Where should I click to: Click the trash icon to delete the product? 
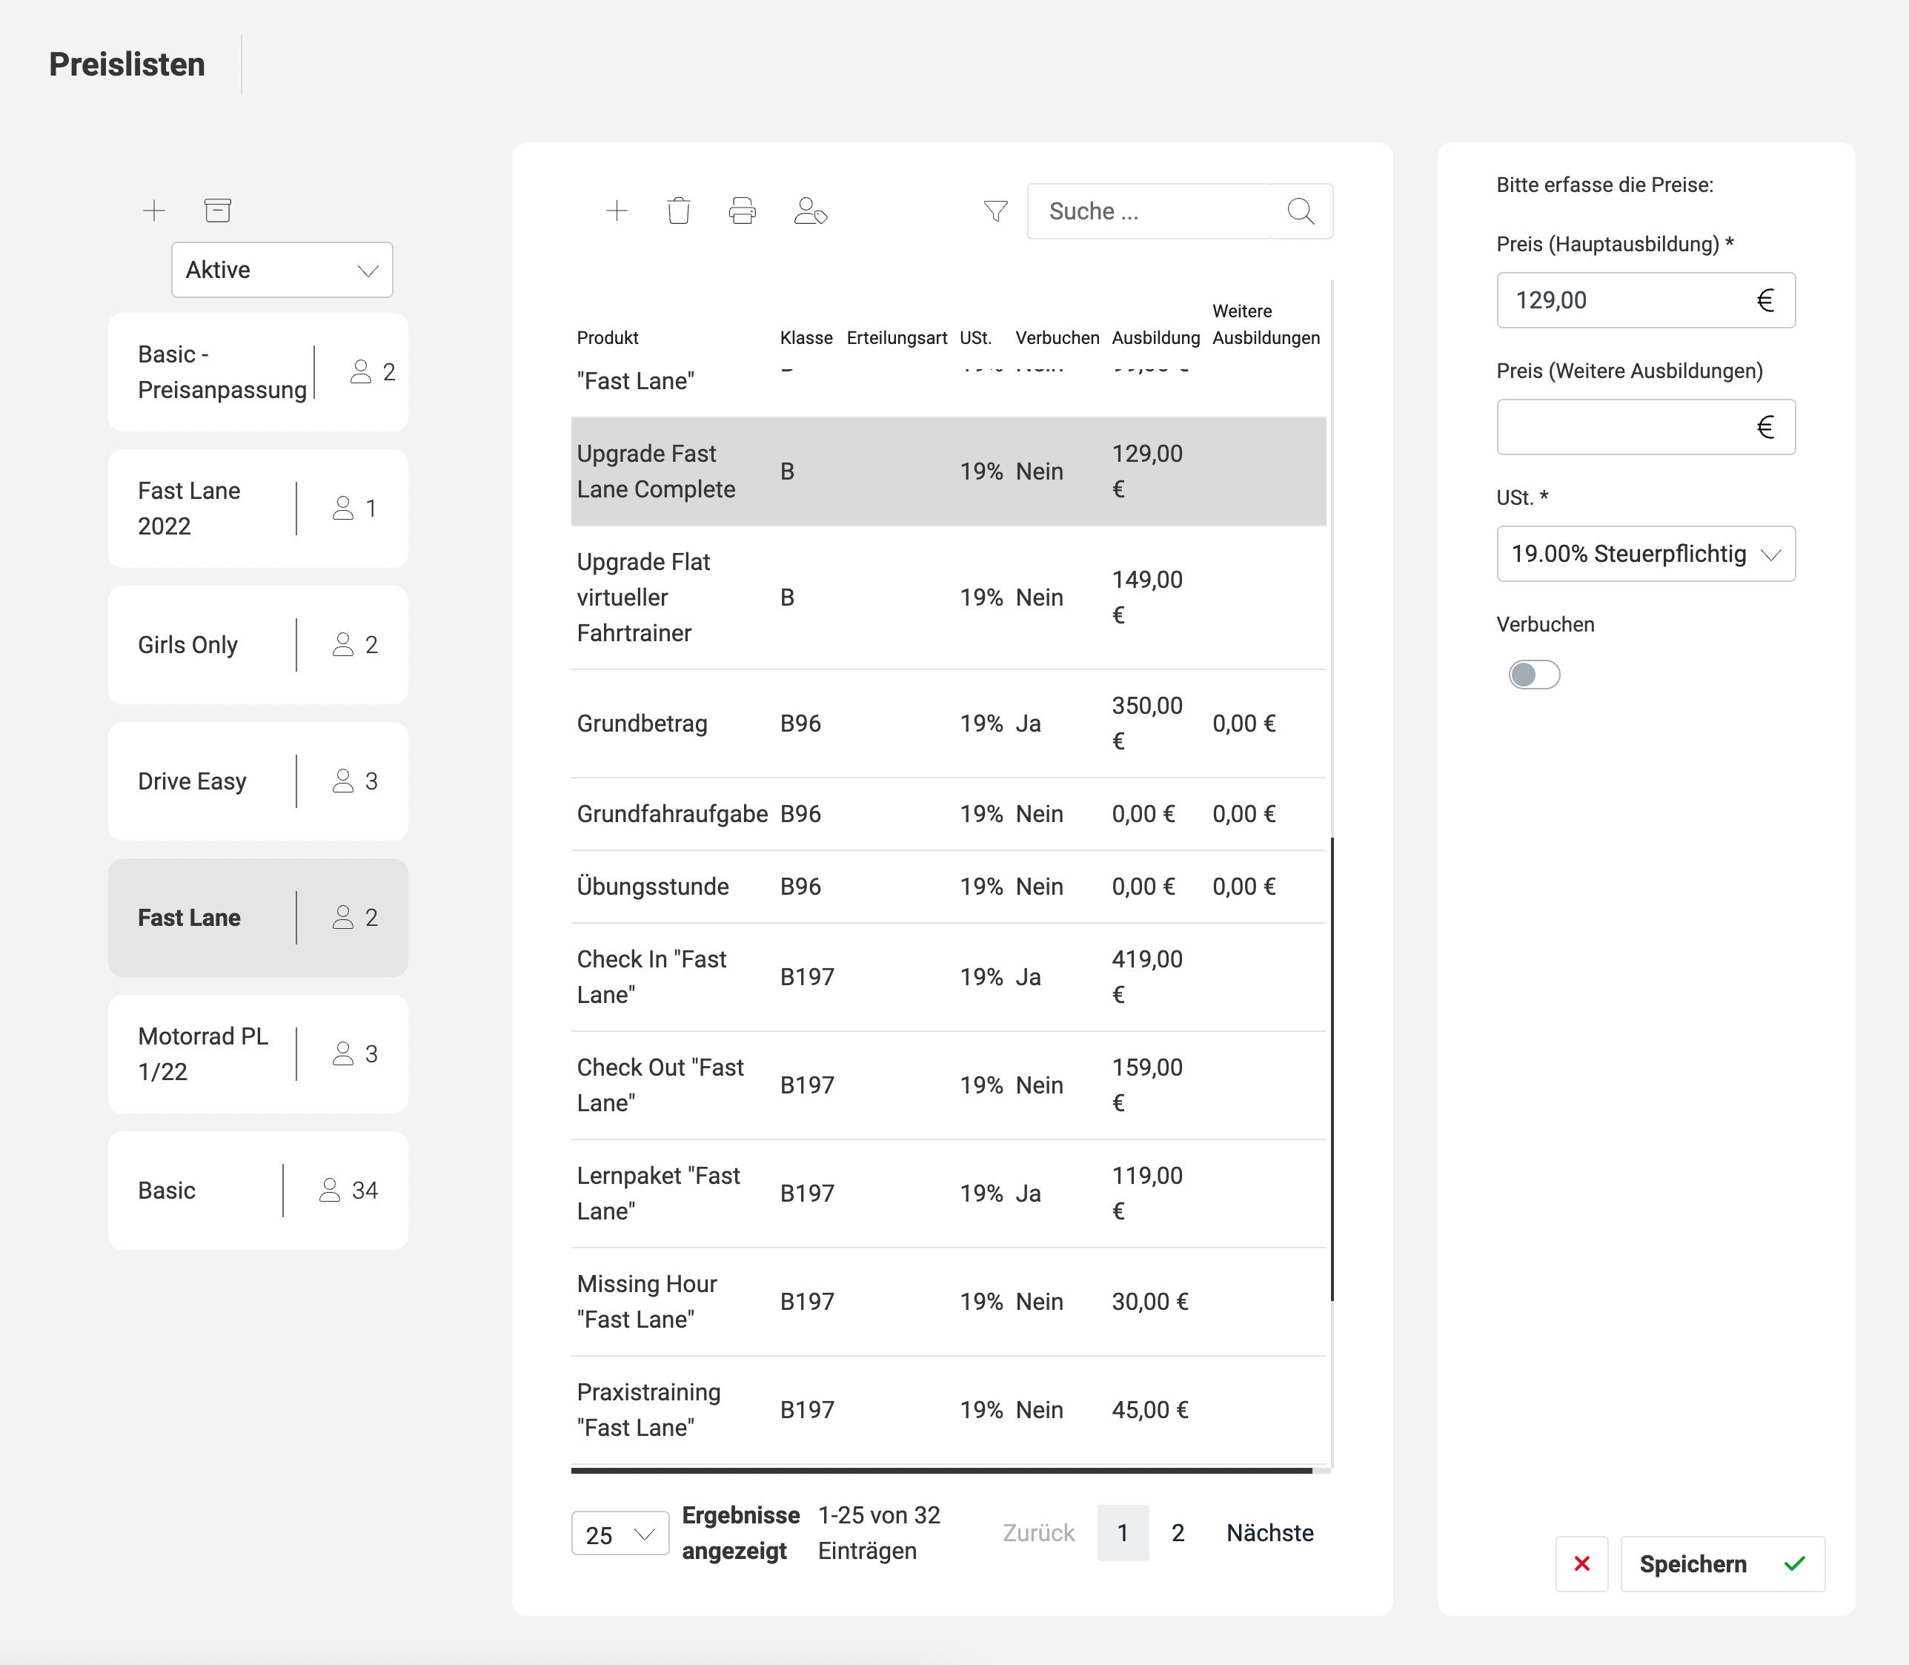(679, 212)
